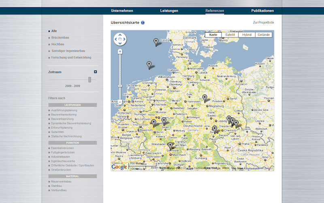Filter by Ausführungsplanung
This screenshot has width=324, height=203.
tap(64, 110)
